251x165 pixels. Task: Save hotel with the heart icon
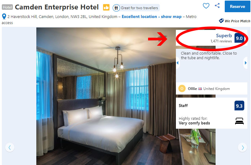point(206,6)
